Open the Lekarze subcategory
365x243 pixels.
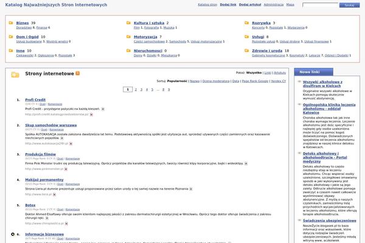point(315,55)
